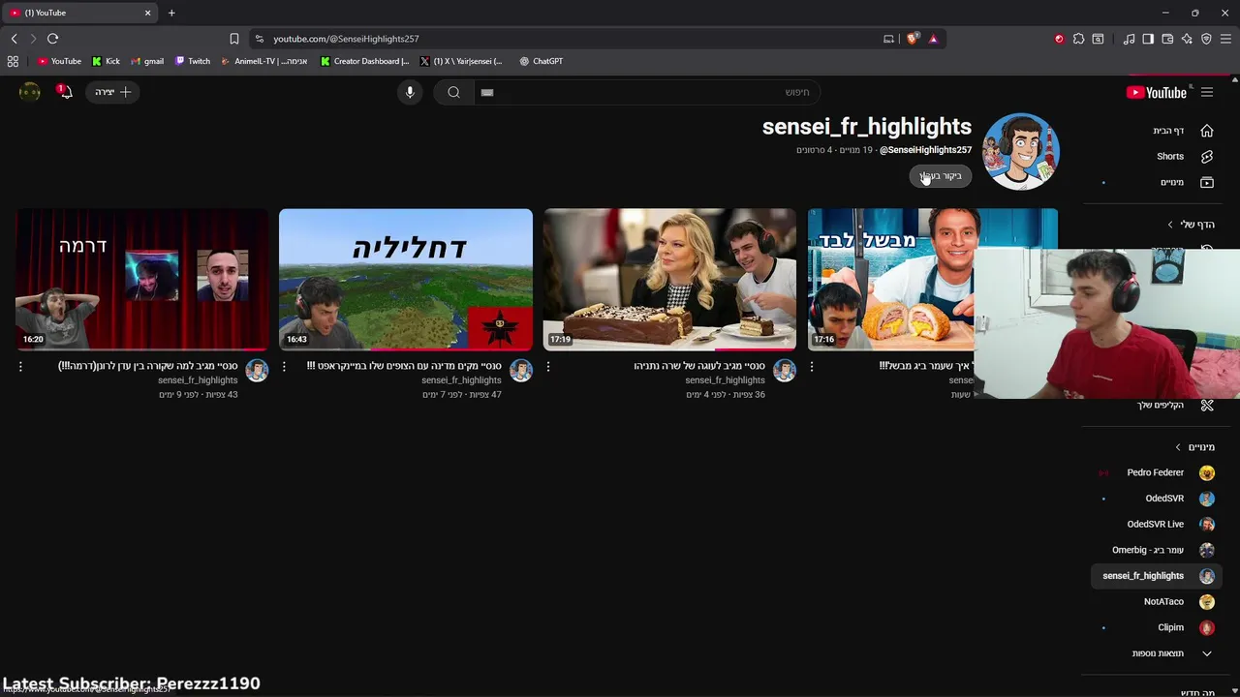Open more options for the Minecraft video

284,367
